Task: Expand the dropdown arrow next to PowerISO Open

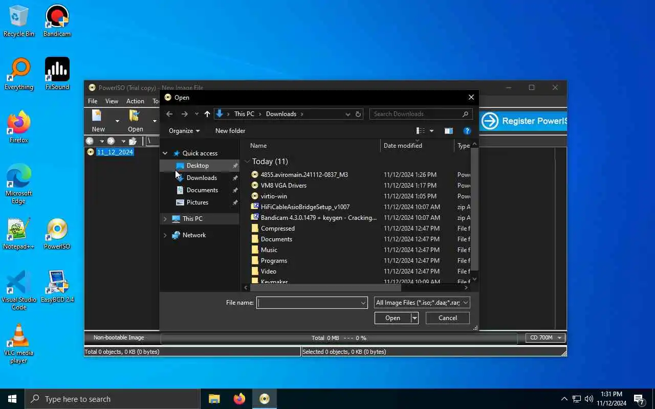Action: click(x=155, y=121)
